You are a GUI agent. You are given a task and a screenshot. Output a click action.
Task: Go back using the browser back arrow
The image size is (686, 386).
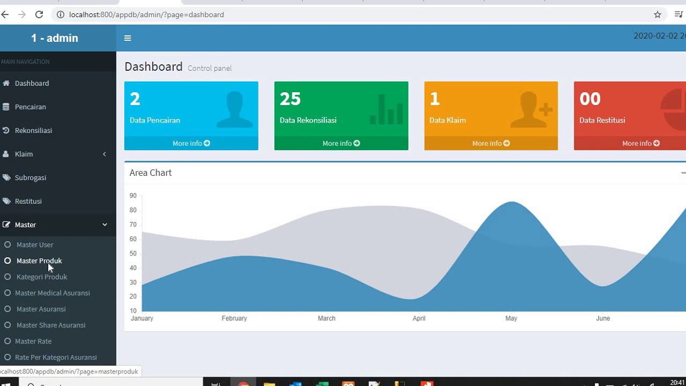pos(5,14)
